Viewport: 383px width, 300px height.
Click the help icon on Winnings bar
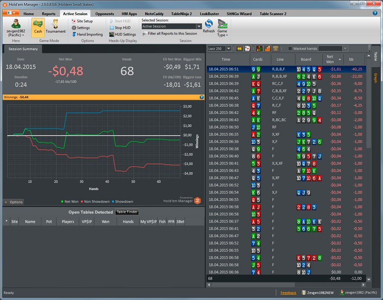[202, 97]
